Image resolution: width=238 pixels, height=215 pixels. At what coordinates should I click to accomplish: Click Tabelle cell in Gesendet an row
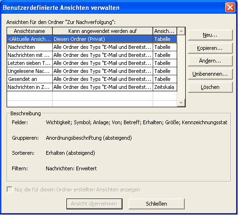point(165,79)
